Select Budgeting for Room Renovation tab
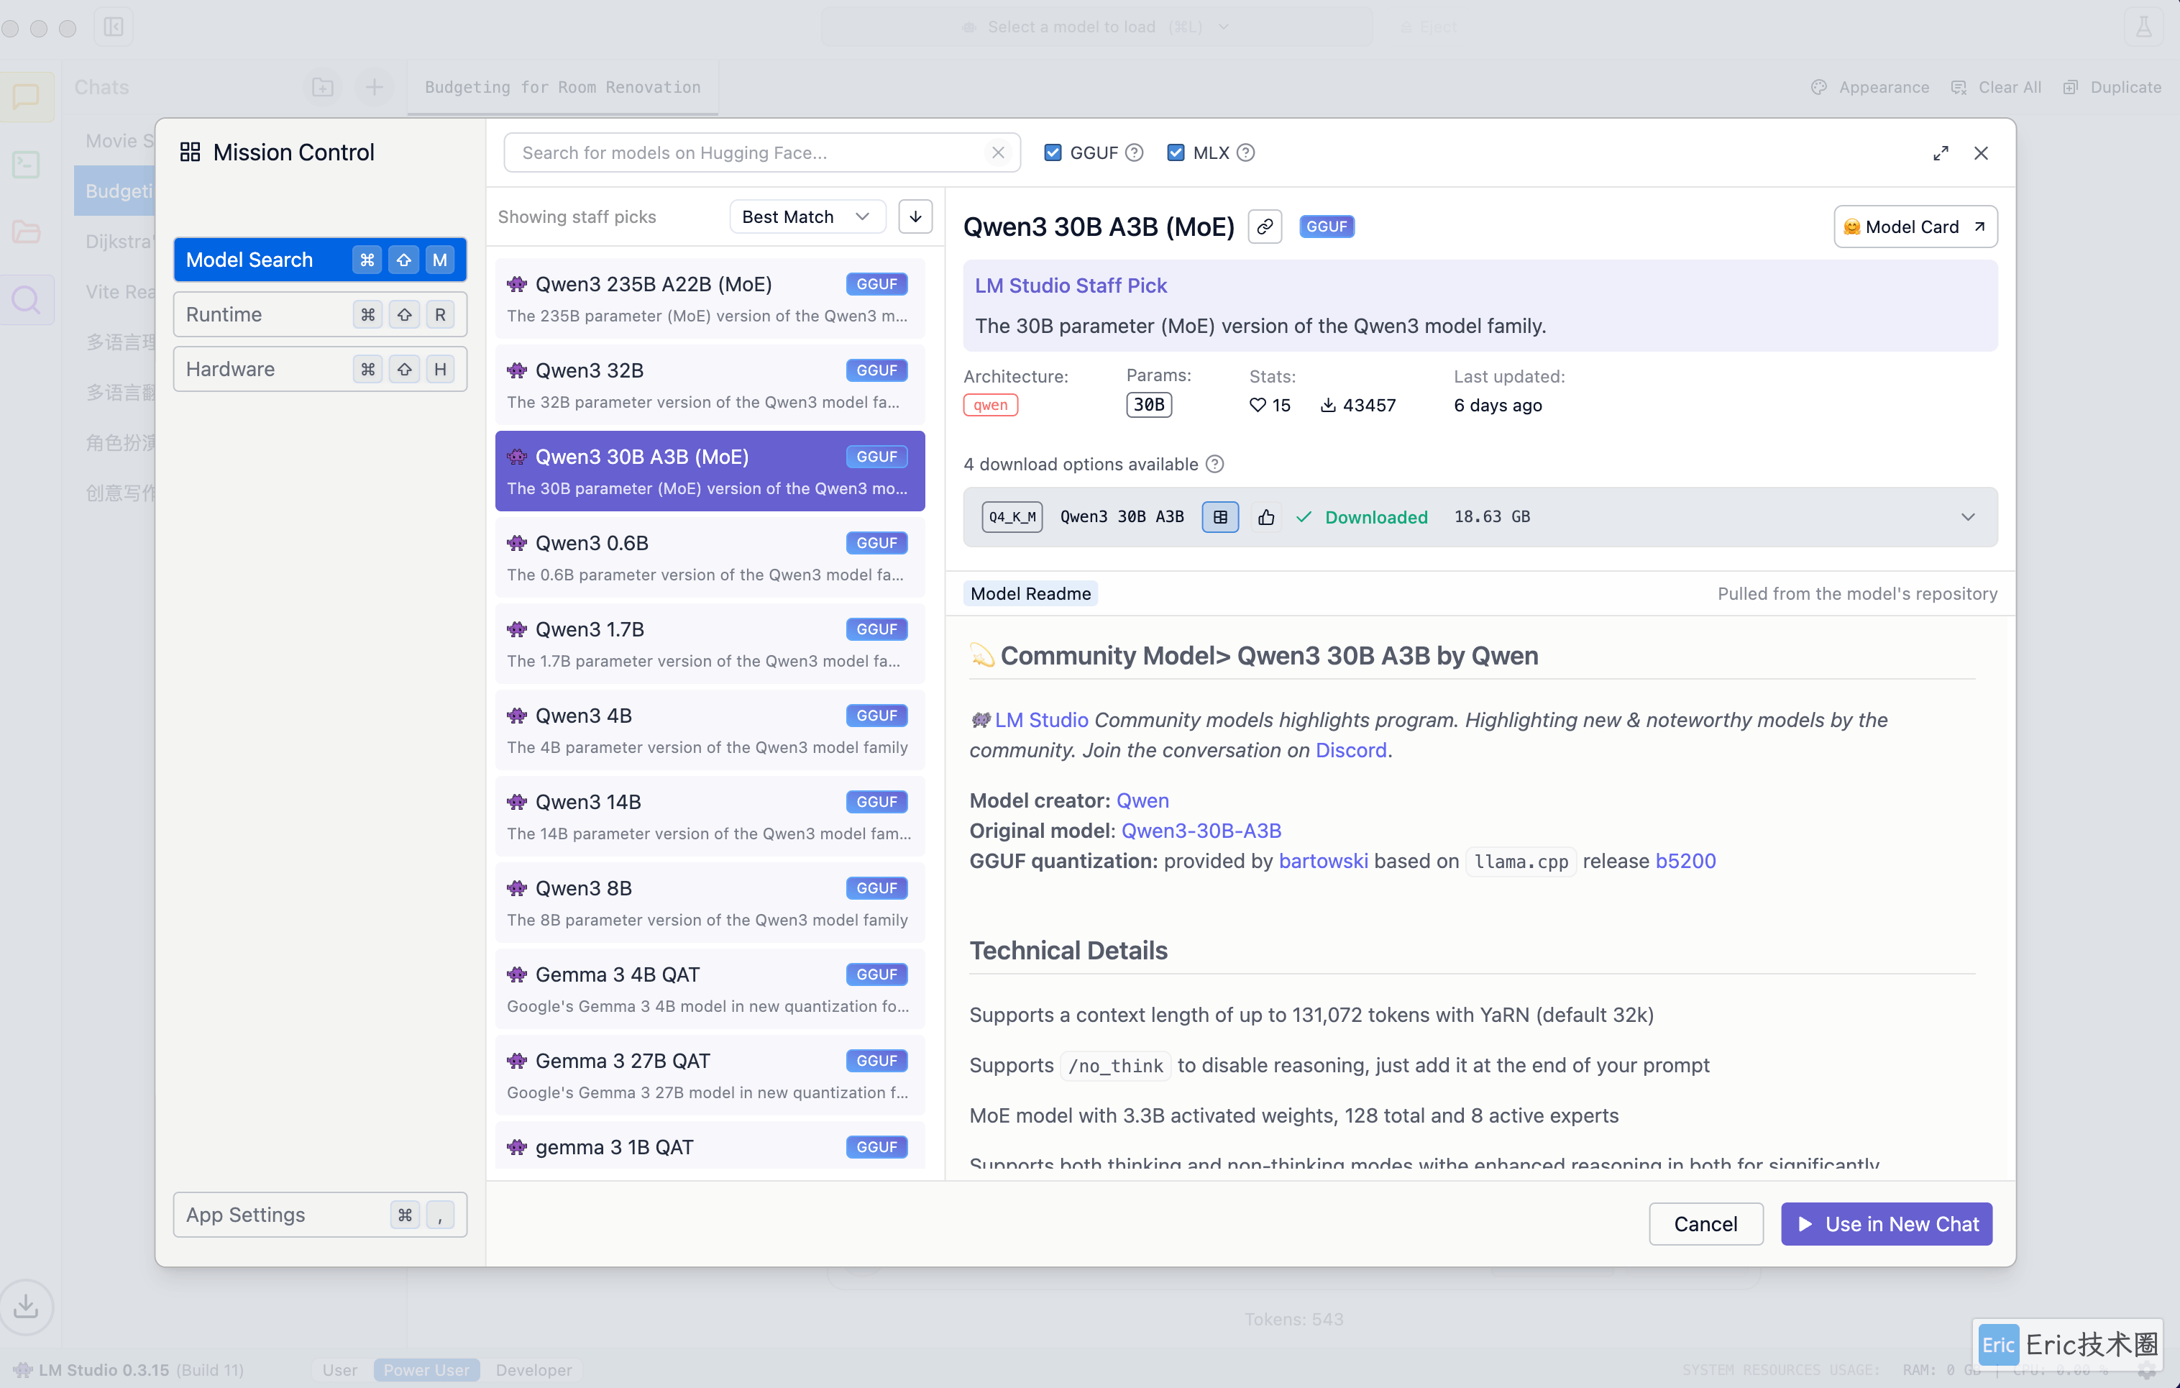 pyautogui.click(x=562, y=87)
